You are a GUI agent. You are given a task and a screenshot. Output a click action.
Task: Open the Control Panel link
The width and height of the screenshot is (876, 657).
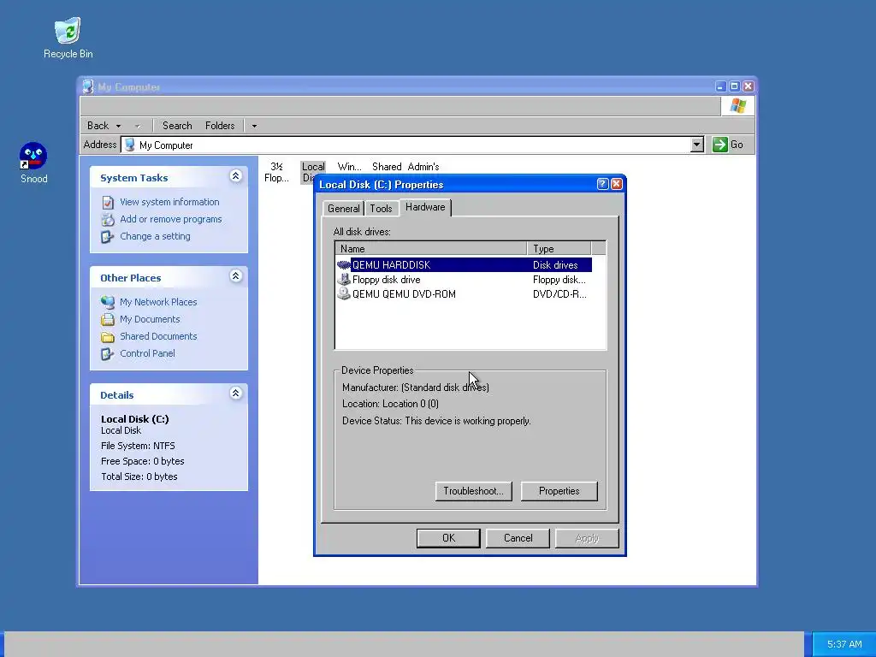point(147,353)
